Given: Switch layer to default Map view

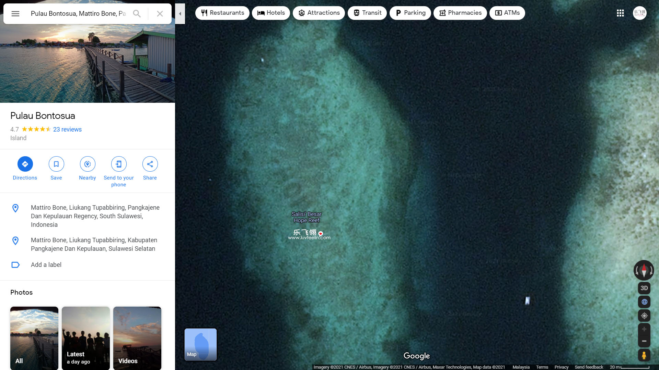Looking at the screenshot, I should pyautogui.click(x=200, y=344).
